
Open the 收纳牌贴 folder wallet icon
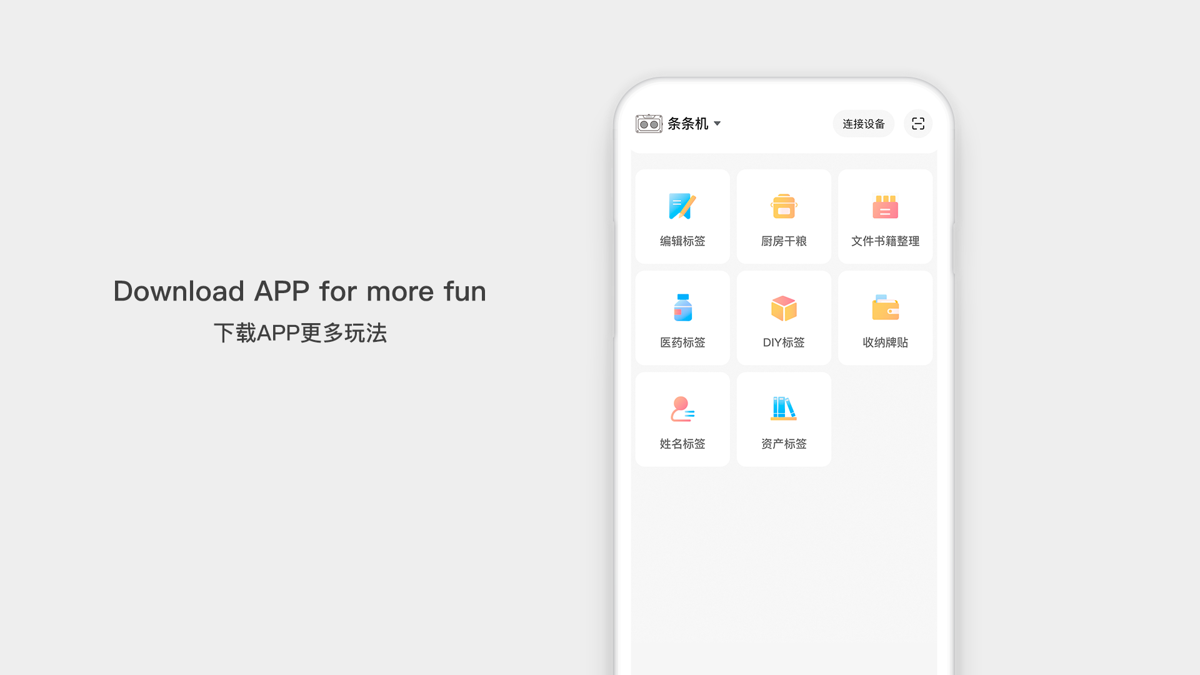885,307
